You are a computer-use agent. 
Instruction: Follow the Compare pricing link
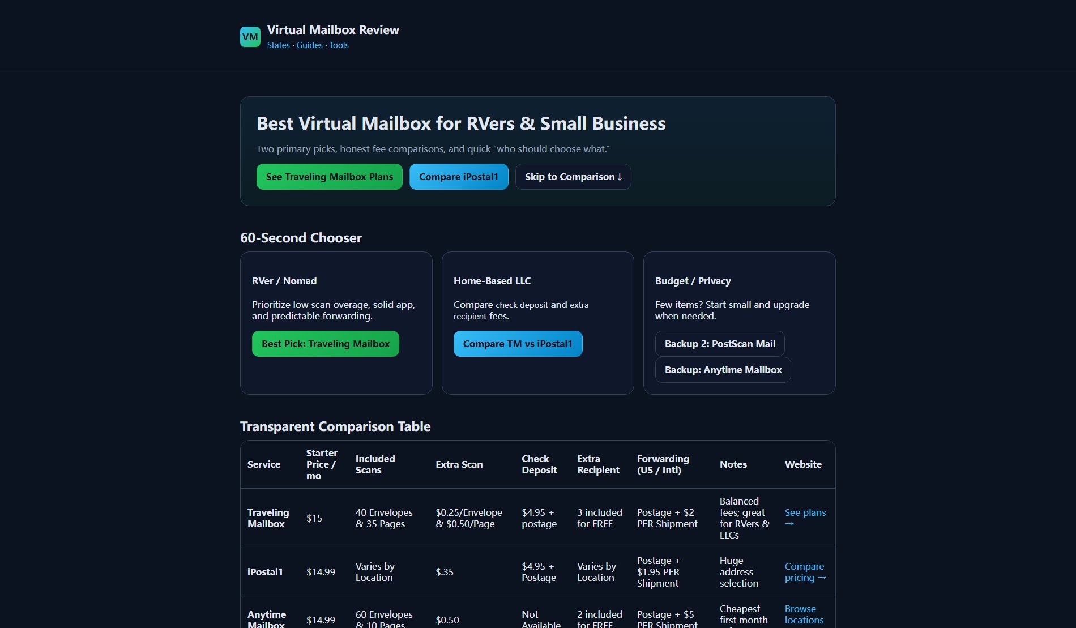coord(805,572)
